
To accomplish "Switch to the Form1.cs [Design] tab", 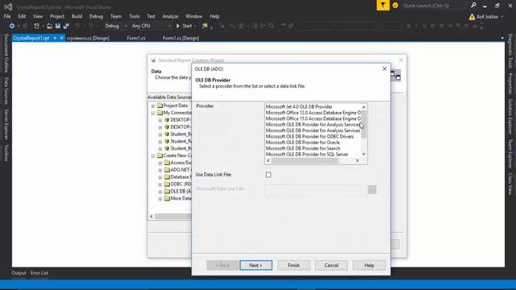I will click(181, 38).
